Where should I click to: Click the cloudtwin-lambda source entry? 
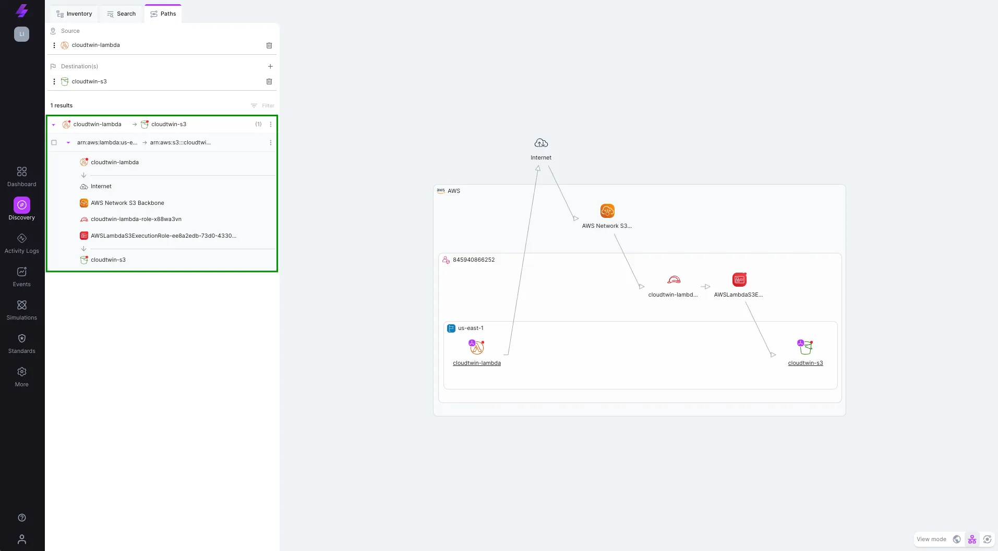[95, 45]
